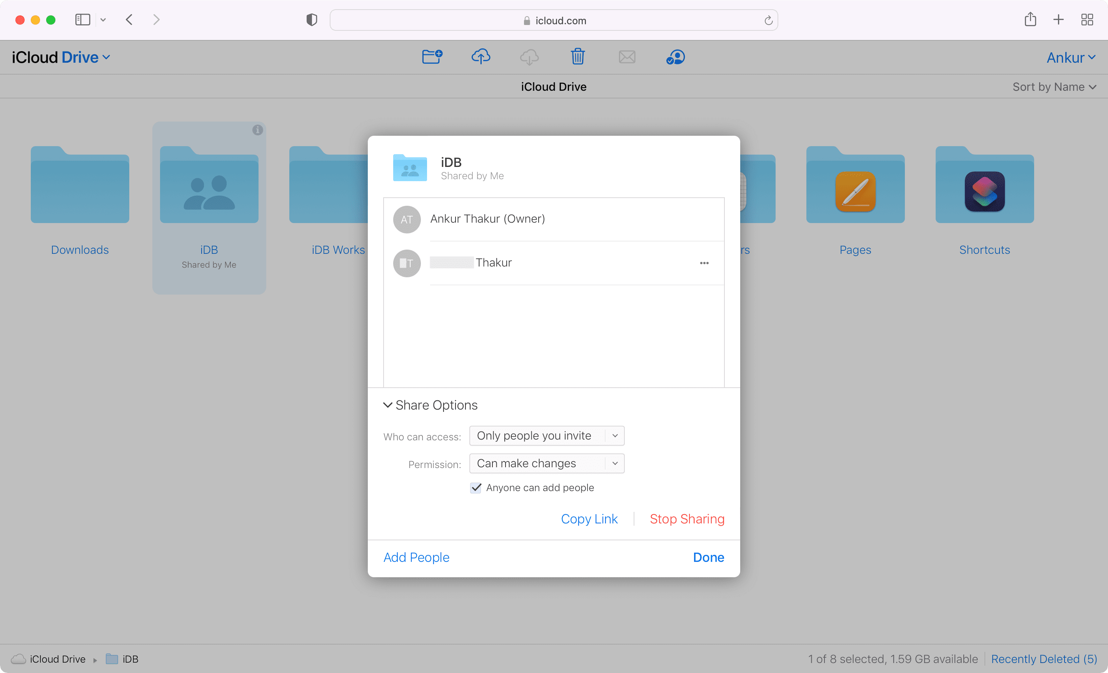Open the Ankur account menu
Viewport: 1108px width, 673px height.
[x=1071, y=58]
